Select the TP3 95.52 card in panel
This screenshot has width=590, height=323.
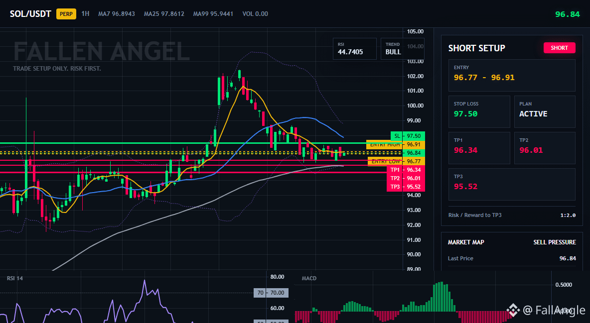512,184
